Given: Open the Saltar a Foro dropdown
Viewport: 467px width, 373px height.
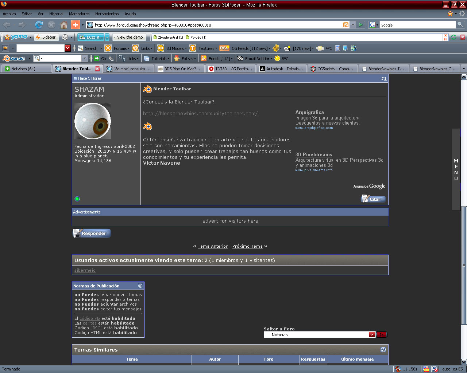Looking at the screenshot, I should [x=372, y=335].
